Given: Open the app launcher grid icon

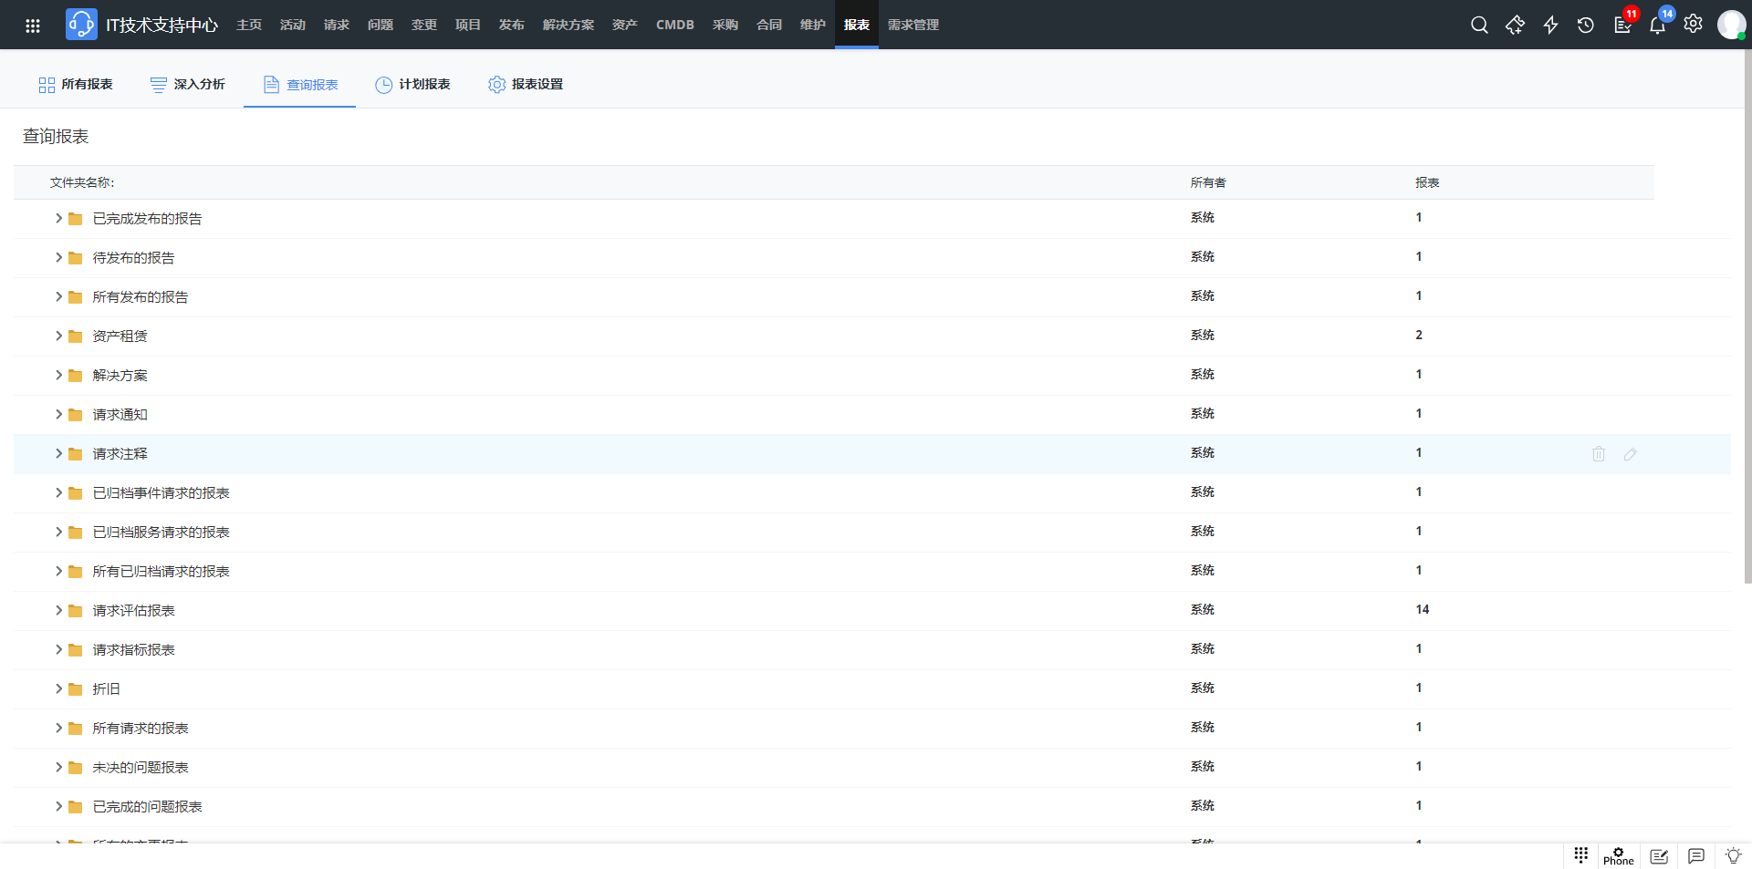Looking at the screenshot, I should [x=33, y=26].
